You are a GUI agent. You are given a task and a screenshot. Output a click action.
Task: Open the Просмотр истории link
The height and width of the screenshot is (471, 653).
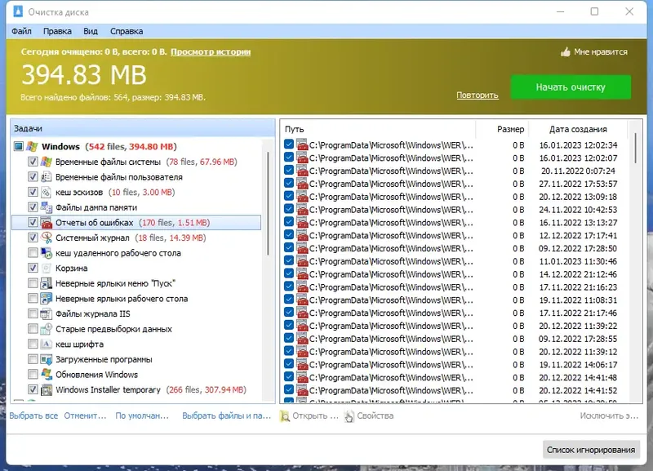(211, 52)
